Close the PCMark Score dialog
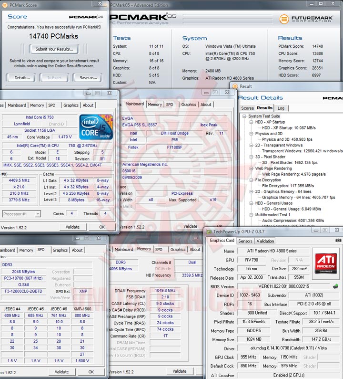The height and width of the screenshot is (379, 343). pyautogui.click(x=100, y=4)
